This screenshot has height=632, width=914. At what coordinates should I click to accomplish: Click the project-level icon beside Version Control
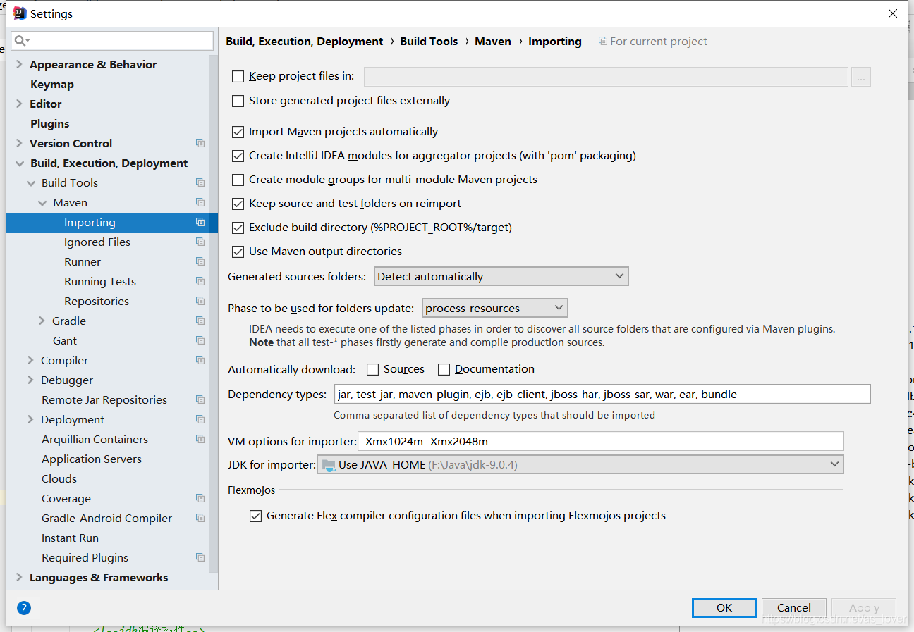[x=200, y=143]
